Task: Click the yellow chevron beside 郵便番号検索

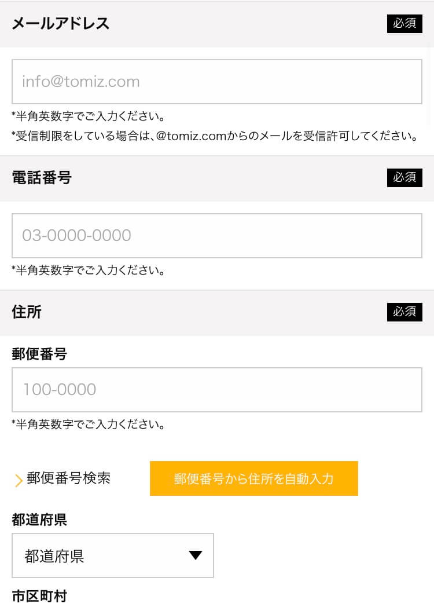Action: tap(18, 480)
